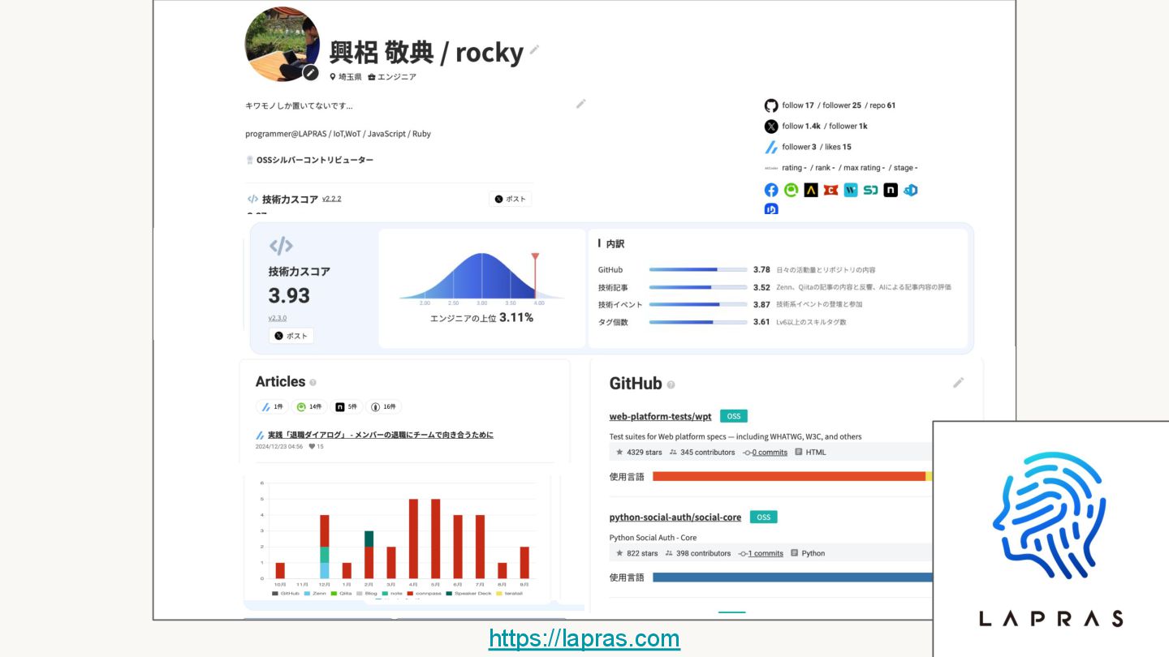Open the v2.2.2 version link
The height and width of the screenshot is (657, 1169).
[x=331, y=199]
